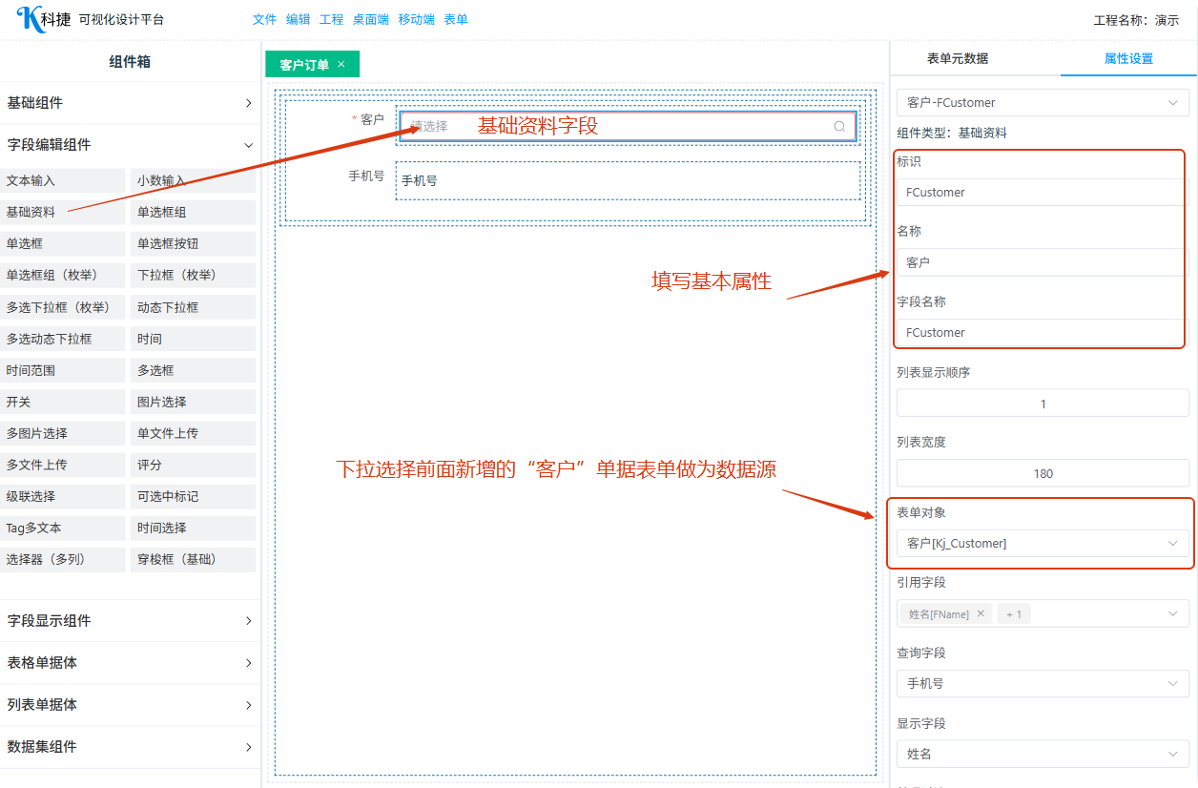Expand the 数据集组件 section
Viewport: 1198px width, 788px height.
(130, 747)
